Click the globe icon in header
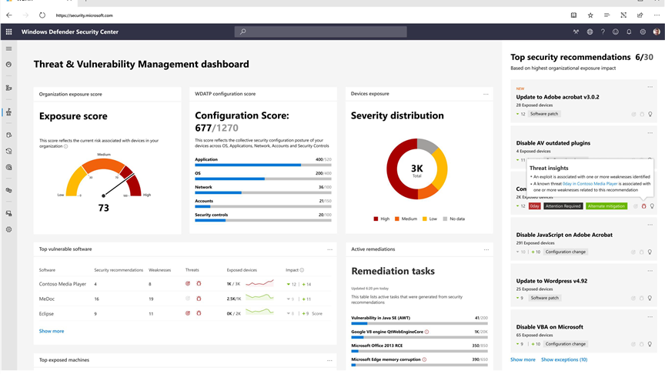The height and width of the screenshot is (374, 665). (590, 32)
